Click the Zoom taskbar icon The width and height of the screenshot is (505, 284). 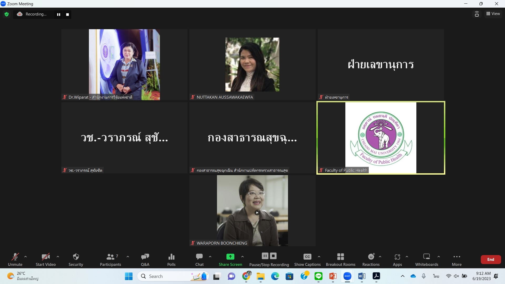tap(347, 276)
